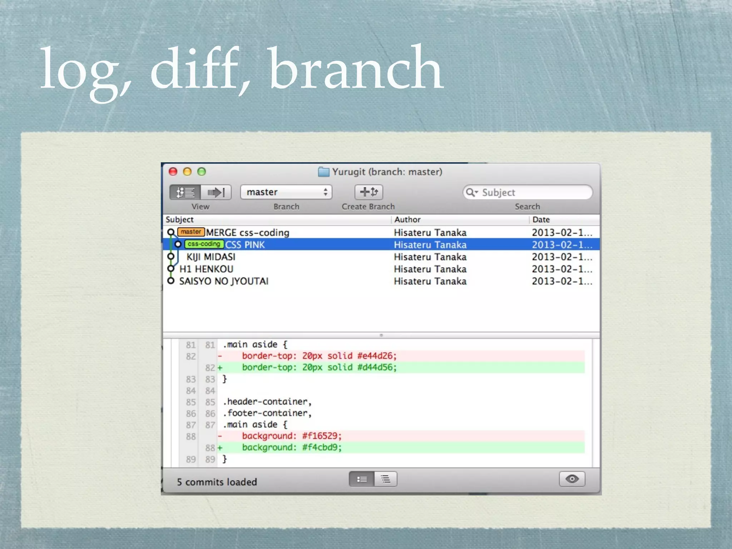The height and width of the screenshot is (549, 732).
Task: Click the added background #f4cbd9 line
Action: 401,447
